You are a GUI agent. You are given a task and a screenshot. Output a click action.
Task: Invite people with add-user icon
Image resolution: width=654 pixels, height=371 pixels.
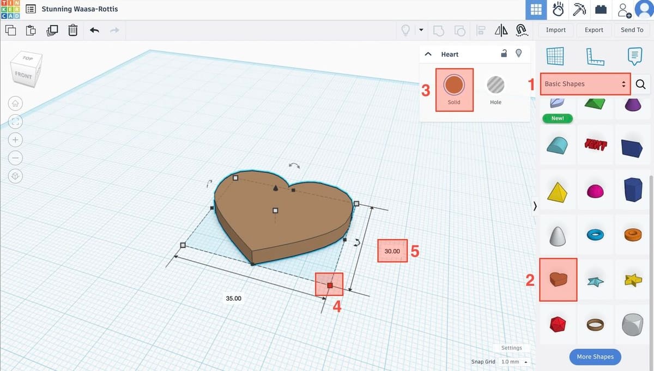(623, 10)
